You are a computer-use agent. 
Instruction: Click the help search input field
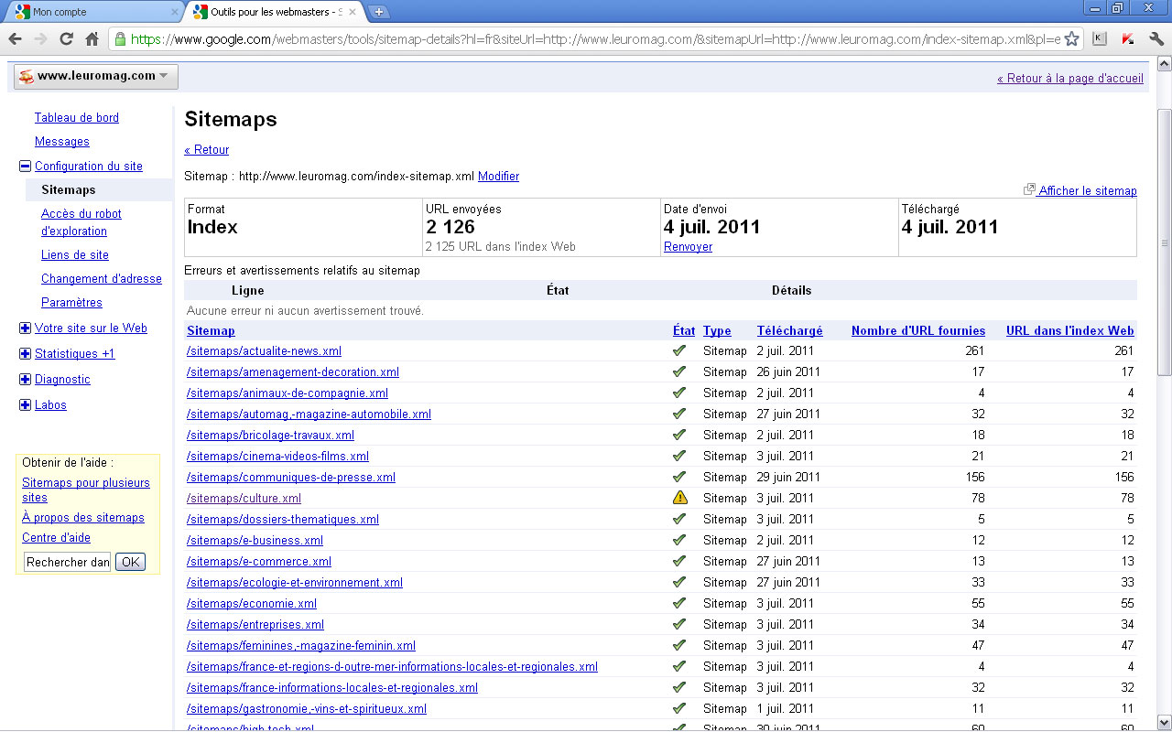point(67,562)
